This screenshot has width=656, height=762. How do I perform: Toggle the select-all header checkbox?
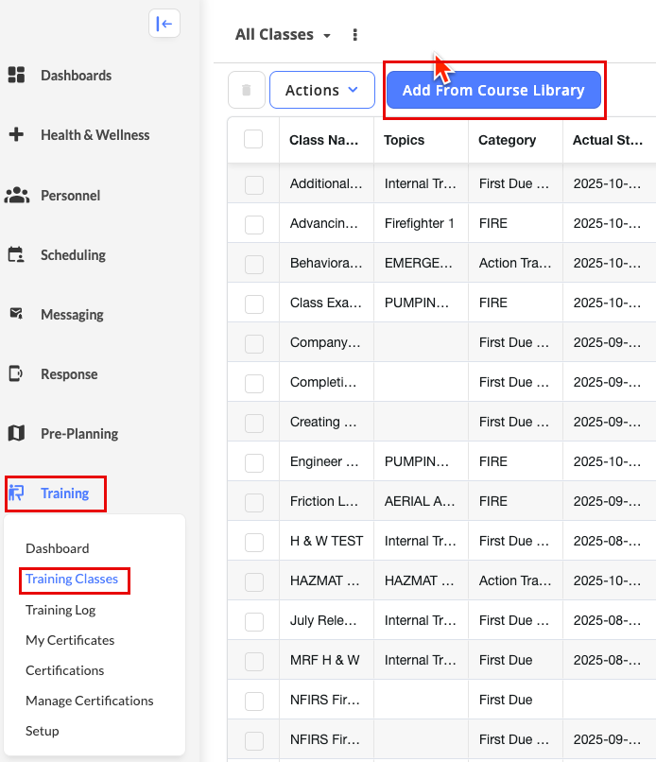pos(253,140)
